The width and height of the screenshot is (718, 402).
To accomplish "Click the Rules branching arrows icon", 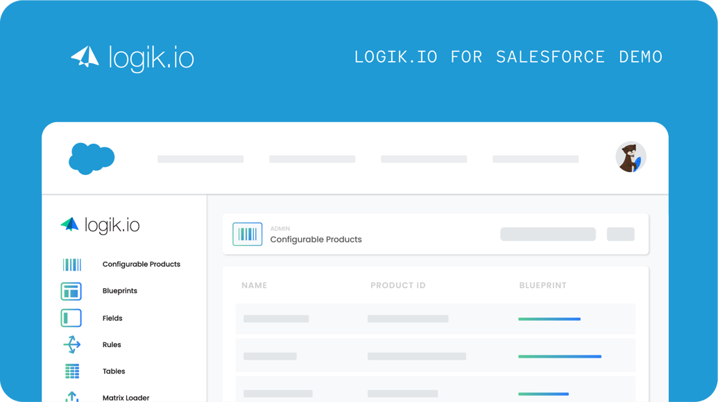I will (x=72, y=344).
